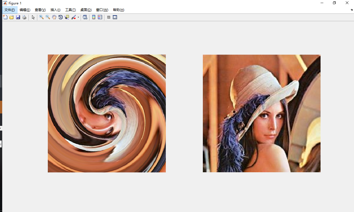Click the original portrait image on the right
Image resolution: width=354 pixels, height=212 pixels.
(262, 113)
